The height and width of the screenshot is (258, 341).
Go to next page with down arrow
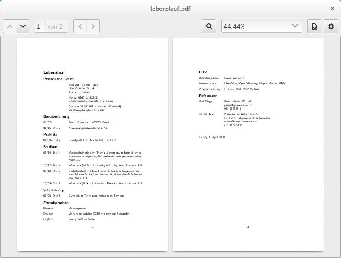click(22, 26)
